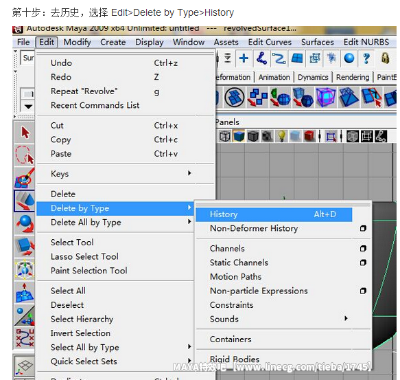Open the Surfaces menu set dropdown

[x=27, y=58]
